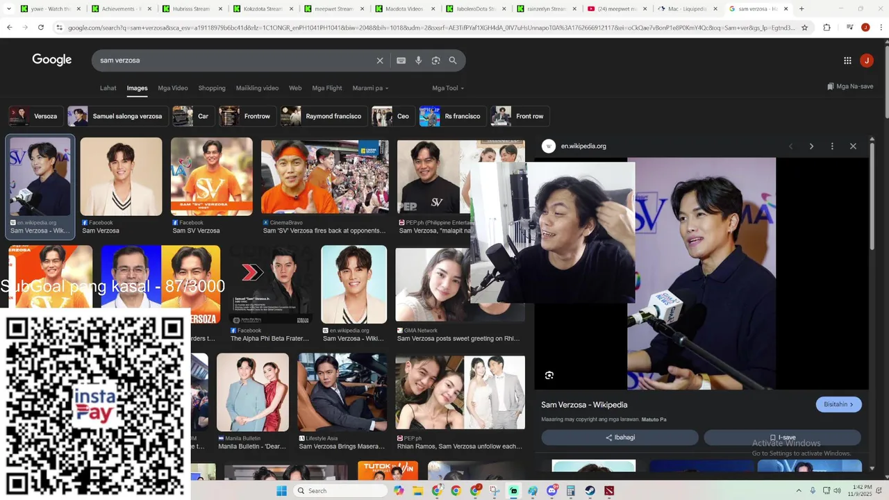This screenshot has height=500, width=889.
Task: Open Copilot from the taskbar
Action: [x=399, y=490]
